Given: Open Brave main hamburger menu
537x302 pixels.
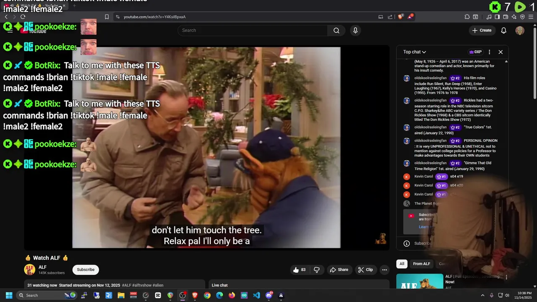Looking at the screenshot, I should pyautogui.click(x=531, y=17).
